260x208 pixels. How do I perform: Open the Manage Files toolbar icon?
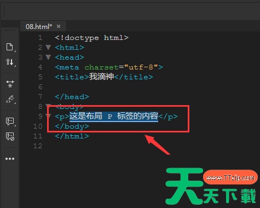coord(10,47)
